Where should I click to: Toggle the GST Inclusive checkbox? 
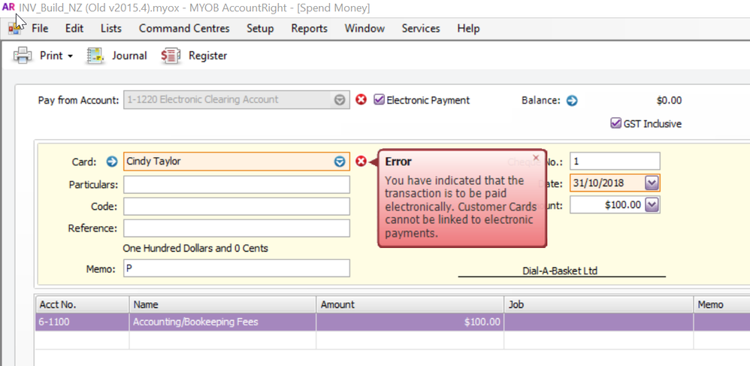616,124
